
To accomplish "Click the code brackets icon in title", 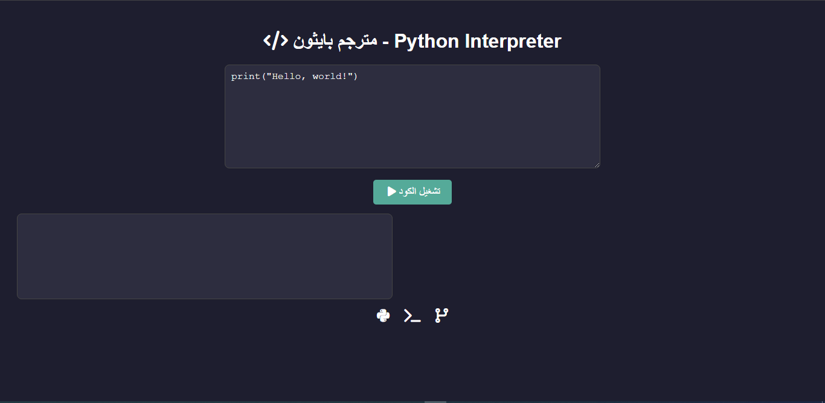I will tap(275, 41).
